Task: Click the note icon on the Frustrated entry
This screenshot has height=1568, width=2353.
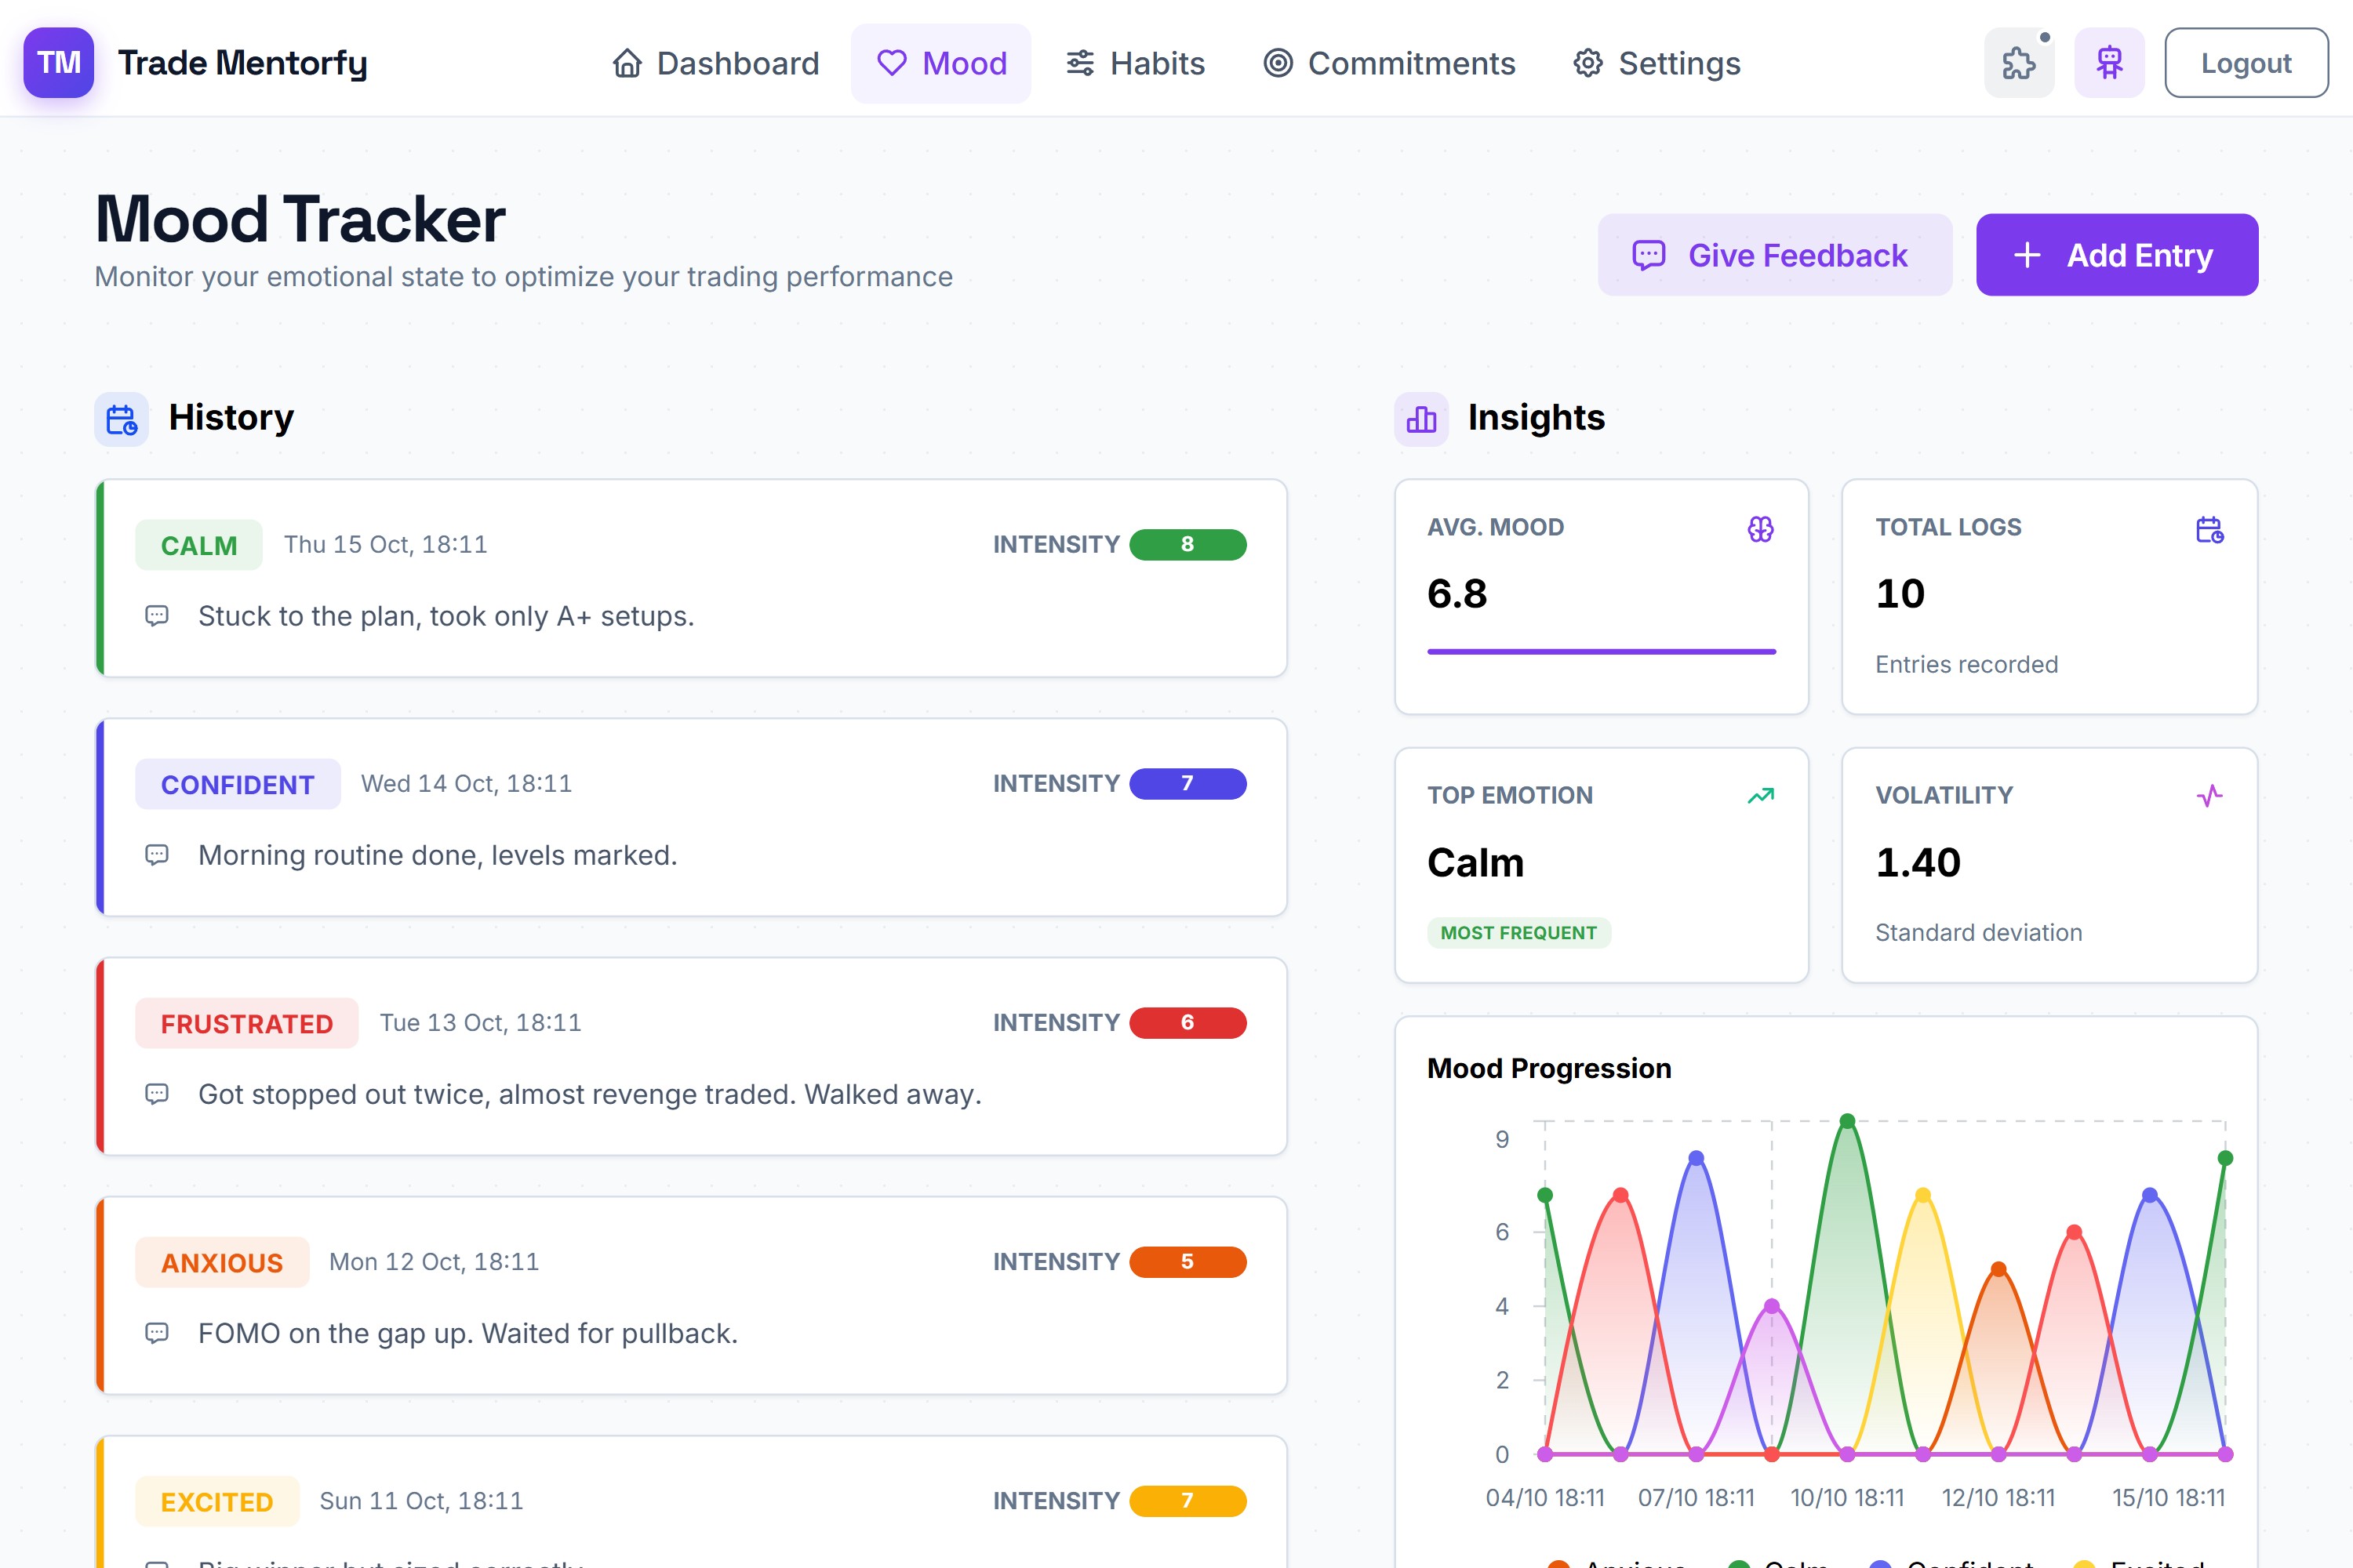Action: [157, 1094]
